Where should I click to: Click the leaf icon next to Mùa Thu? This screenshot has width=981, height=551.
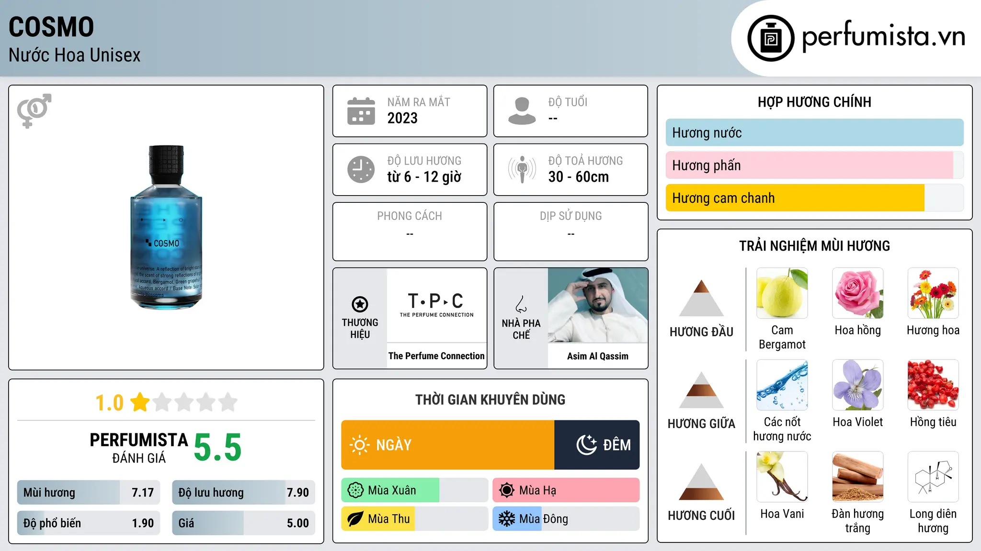(355, 519)
